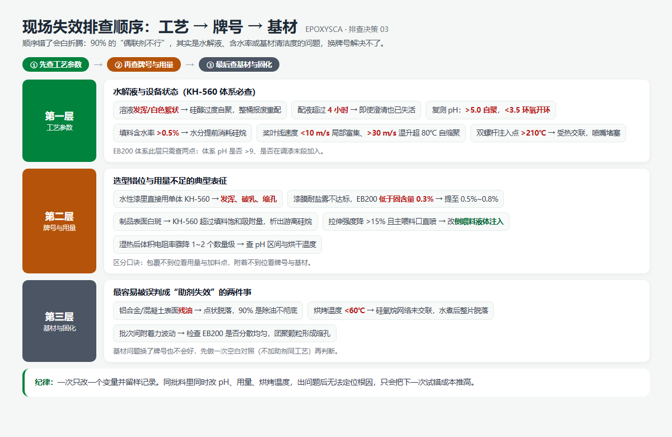The width and height of the screenshot is (672, 437).
Task: Select the orange 第二层 牌号与用量 block
Action: pyautogui.click(x=59, y=221)
